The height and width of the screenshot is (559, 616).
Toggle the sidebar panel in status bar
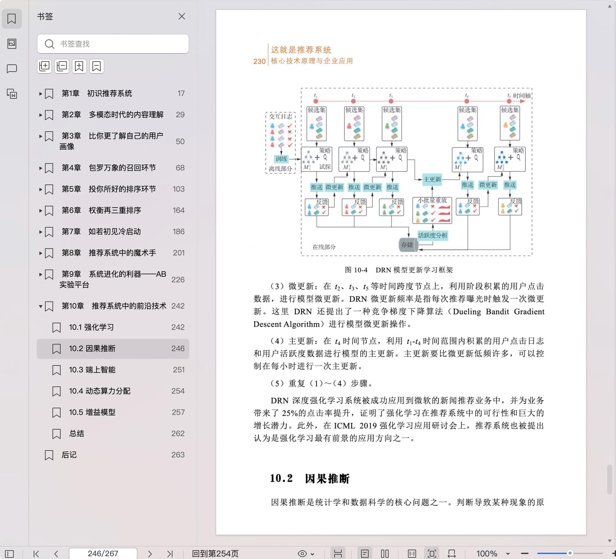pyautogui.click(x=9, y=554)
